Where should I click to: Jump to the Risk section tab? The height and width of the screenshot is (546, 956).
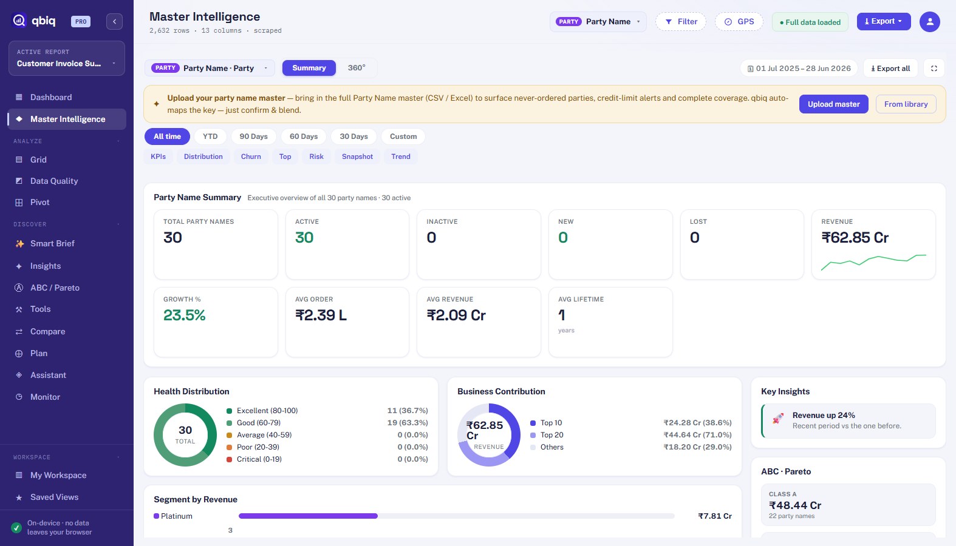tap(316, 157)
